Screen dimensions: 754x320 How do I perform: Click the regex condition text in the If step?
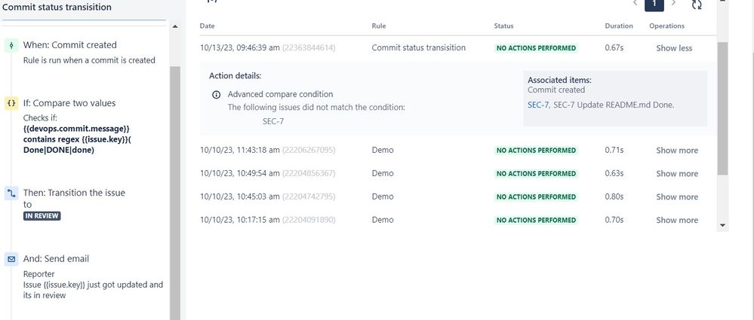77,139
